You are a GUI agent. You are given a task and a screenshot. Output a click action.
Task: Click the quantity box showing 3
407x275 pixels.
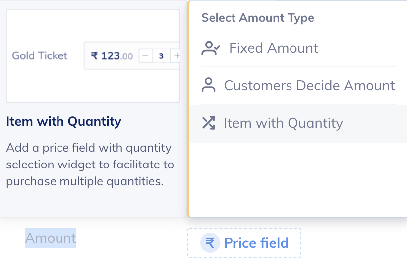pos(161,56)
